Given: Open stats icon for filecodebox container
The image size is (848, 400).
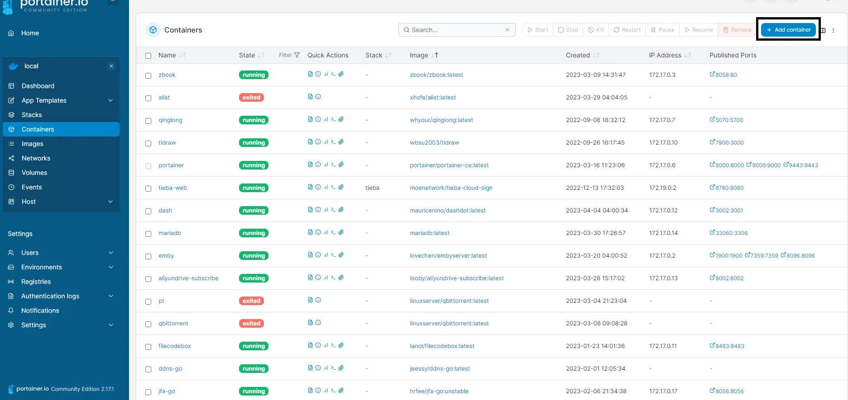Looking at the screenshot, I should point(326,345).
